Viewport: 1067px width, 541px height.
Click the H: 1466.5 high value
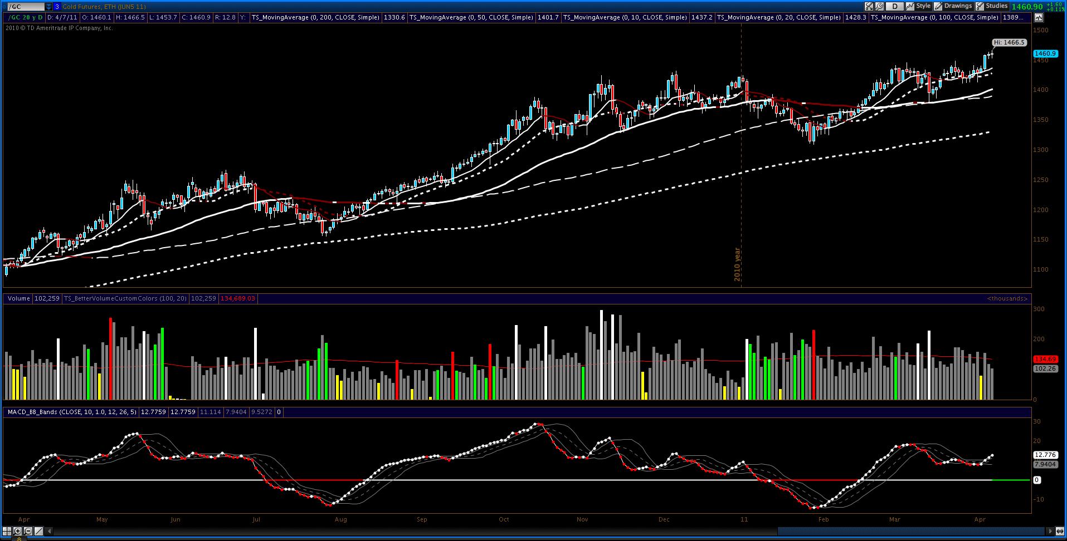[130, 17]
